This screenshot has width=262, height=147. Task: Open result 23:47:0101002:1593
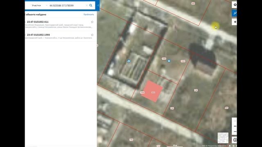click(38, 35)
